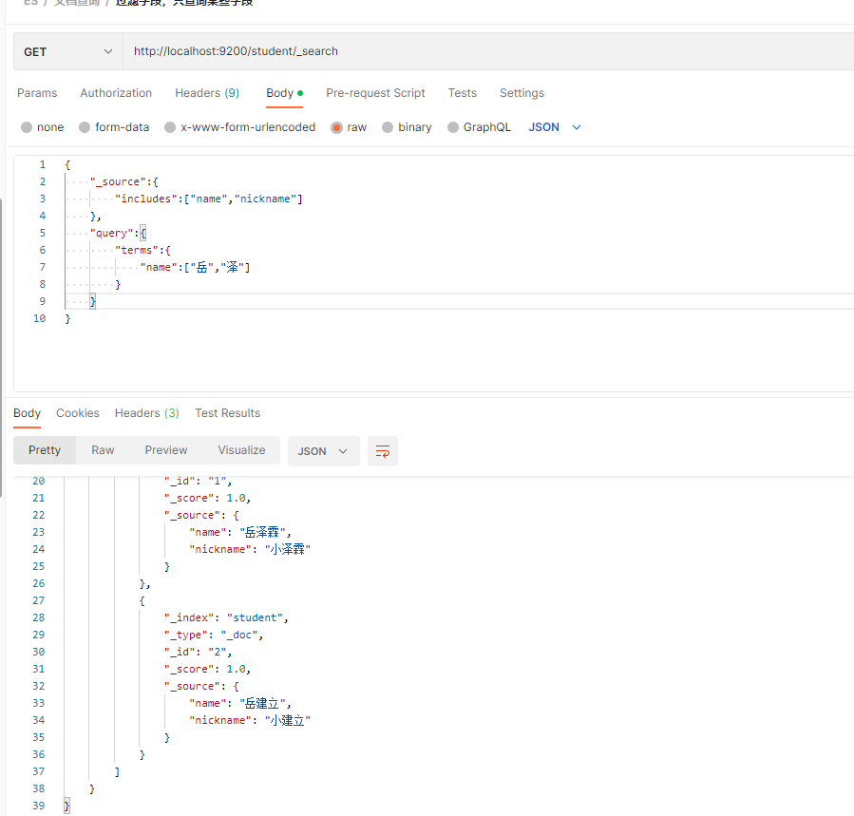This screenshot has width=854, height=816.
Task: Click the Raw response view button
Action: (x=103, y=450)
